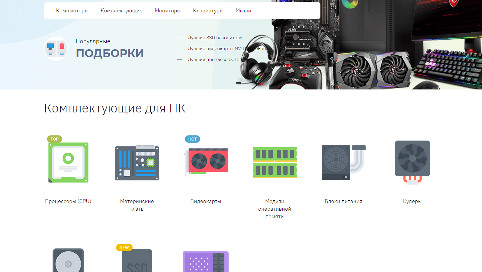Click the hard disk drive icon
The width and height of the screenshot is (482, 272).
(68, 261)
